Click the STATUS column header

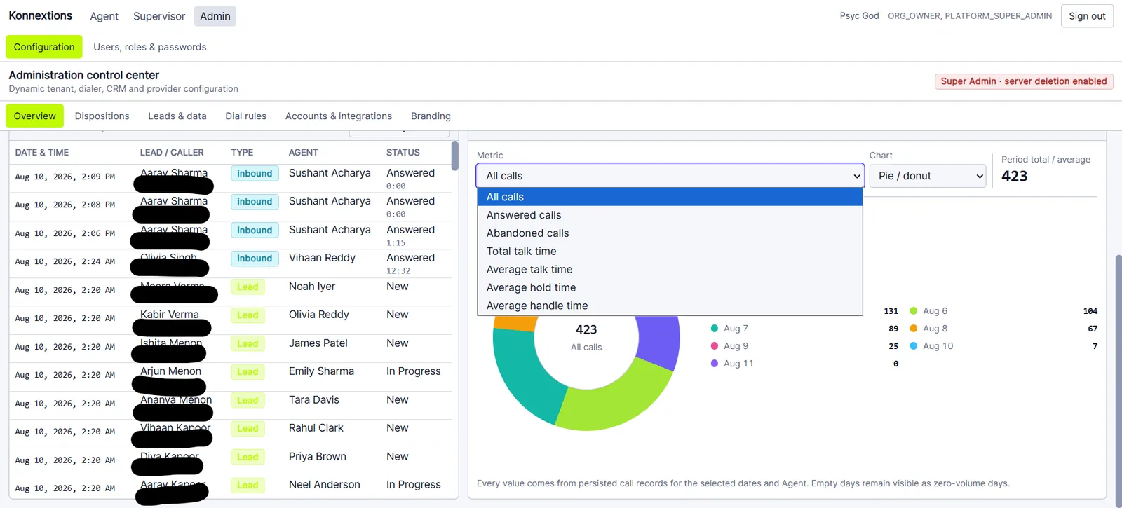(x=403, y=153)
